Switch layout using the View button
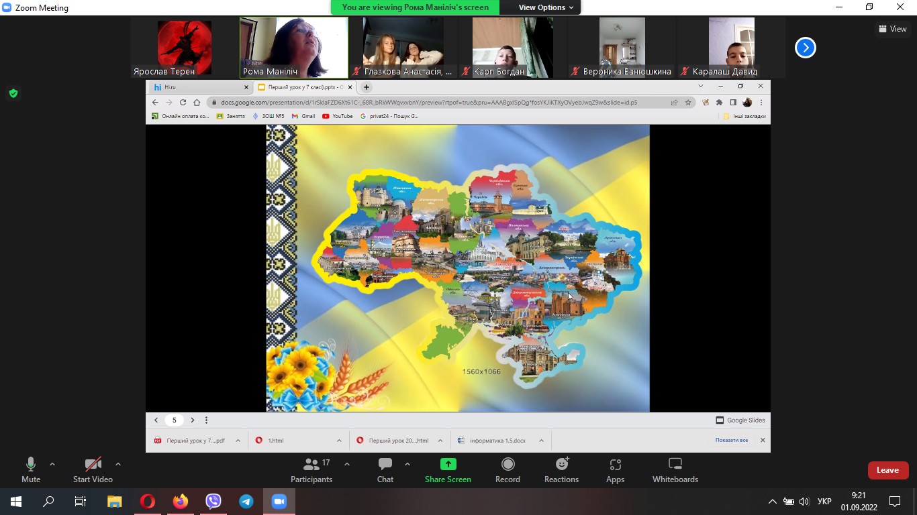 pyautogui.click(x=893, y=29)
